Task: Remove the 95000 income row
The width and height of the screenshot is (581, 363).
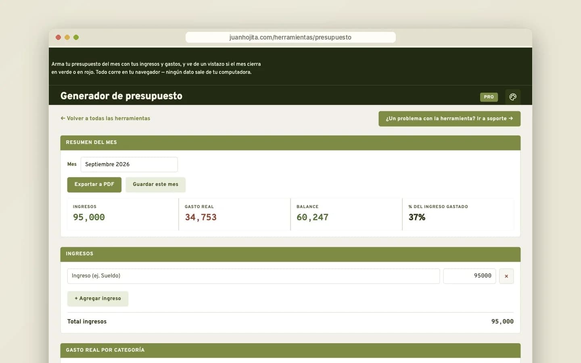Action: [506, 276]
